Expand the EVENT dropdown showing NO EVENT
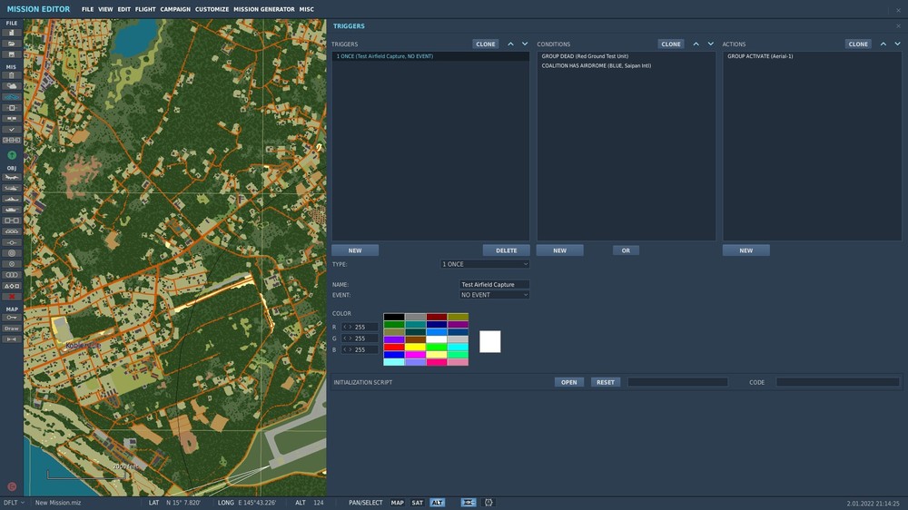This screenshot has height=510, width=908. point(494,295)
